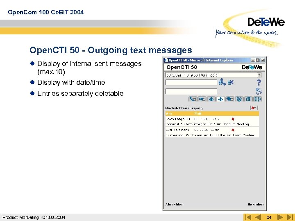The height and width of the screenshot is (221, 295).
Task: Maximize the OpenCTI 50 Internet Explorer window
Action: 258,60
